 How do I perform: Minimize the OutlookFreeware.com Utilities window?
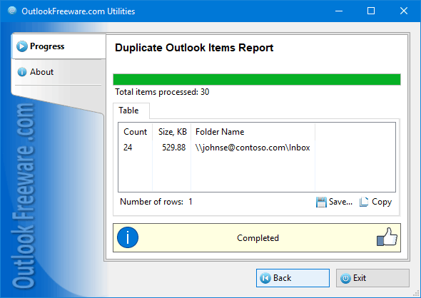pyautogui.click(x=339, y=11)
